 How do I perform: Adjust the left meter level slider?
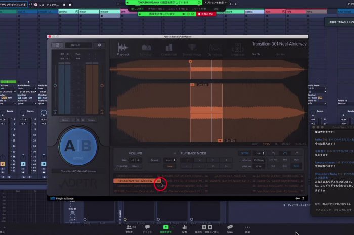click(55, 86)
